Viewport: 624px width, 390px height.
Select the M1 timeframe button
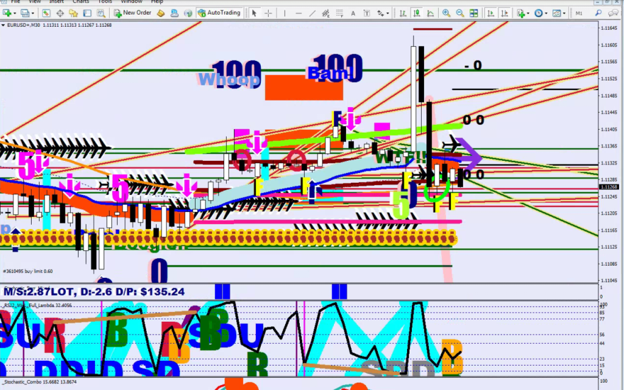(579, 13)
